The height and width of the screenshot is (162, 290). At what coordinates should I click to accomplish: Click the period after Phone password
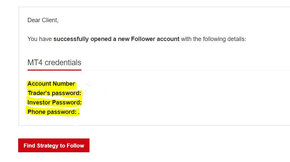[x=79, y=113]
